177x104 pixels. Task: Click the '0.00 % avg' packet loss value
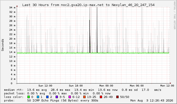[x=36, y=93]
